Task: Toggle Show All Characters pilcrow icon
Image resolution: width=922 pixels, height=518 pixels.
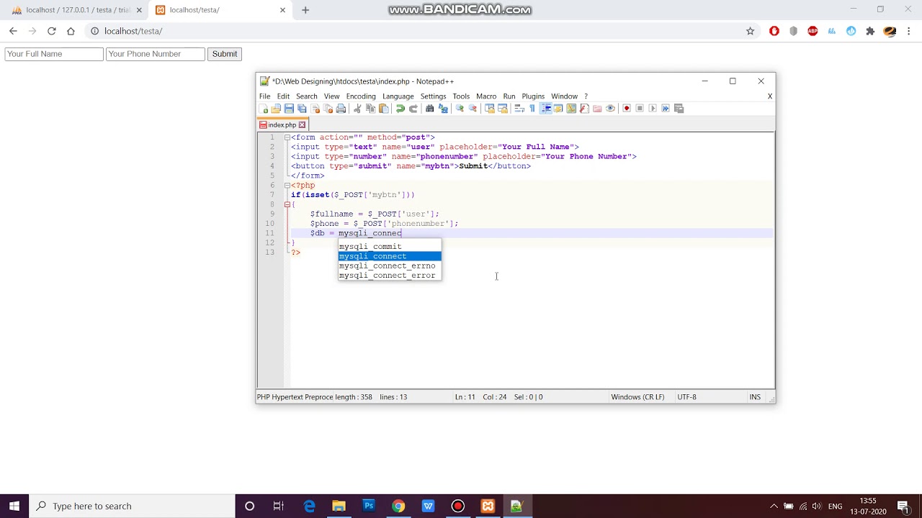Action: [532, 109]
